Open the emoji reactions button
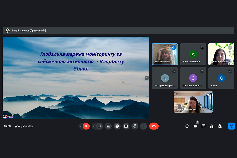This screenshot has height=158, width=237. tap(117, 126)
